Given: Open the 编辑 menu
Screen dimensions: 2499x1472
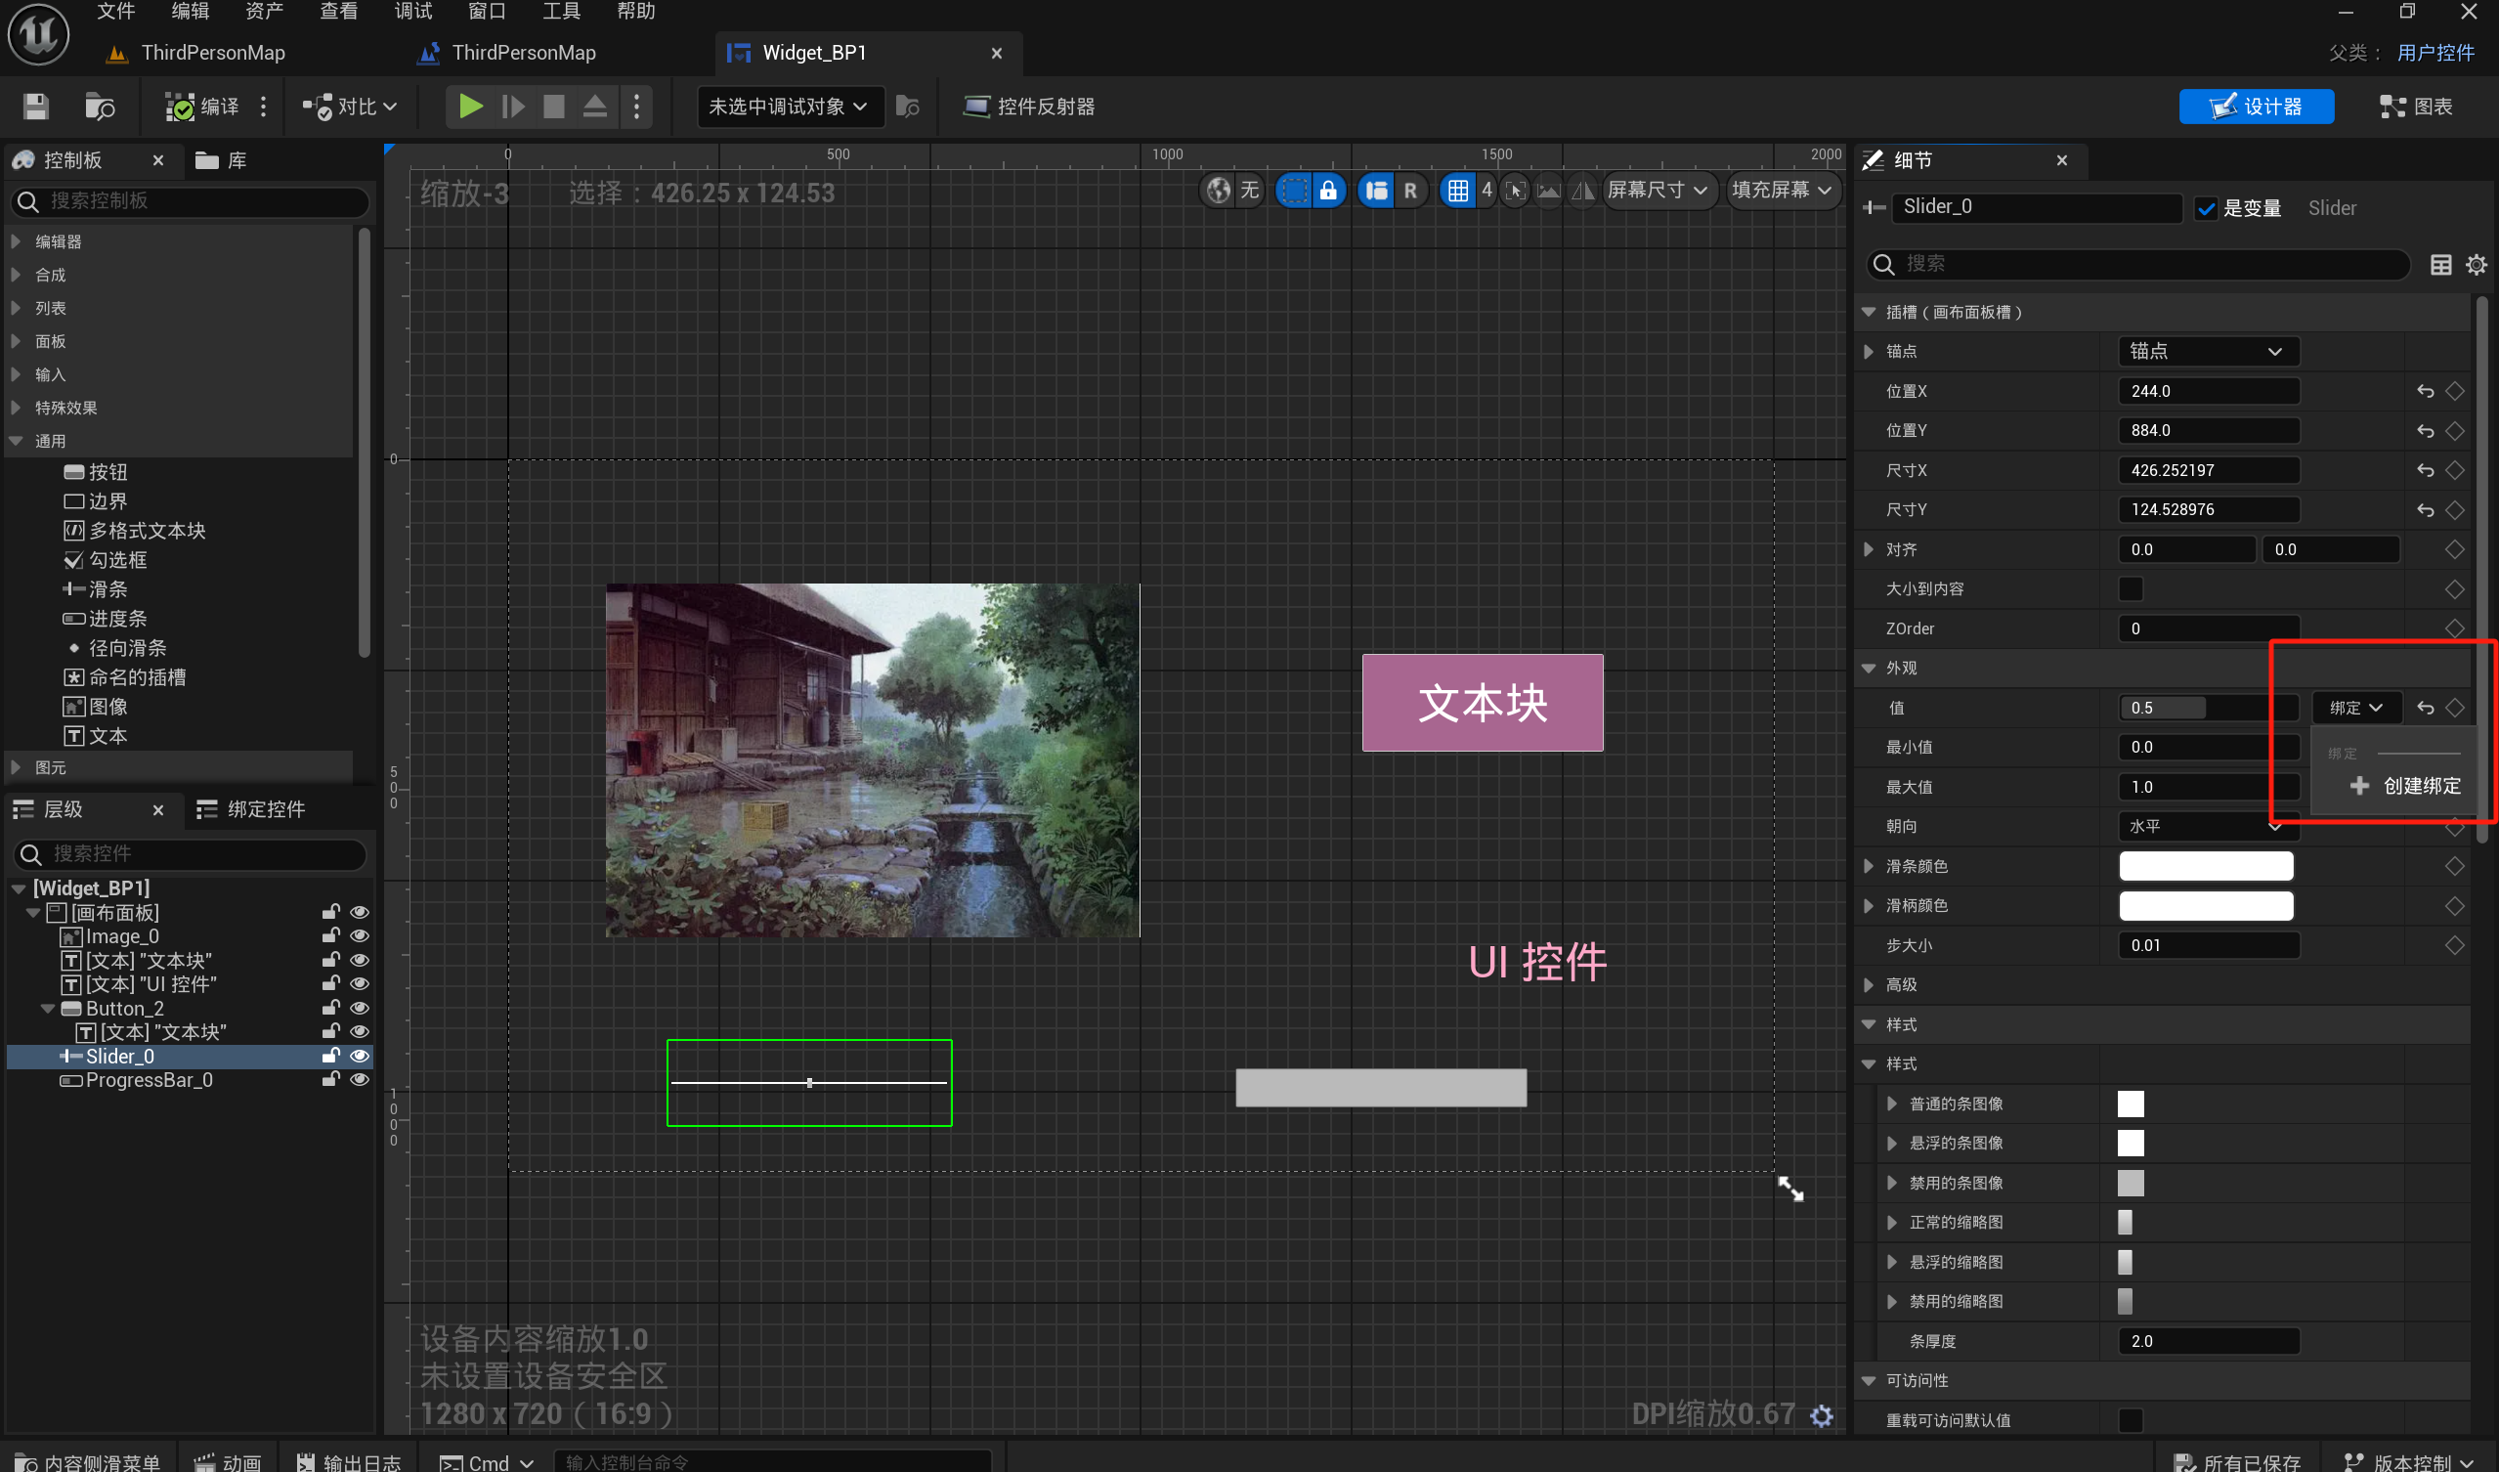Looking at the screenshot, I should (x=191, y=11).
